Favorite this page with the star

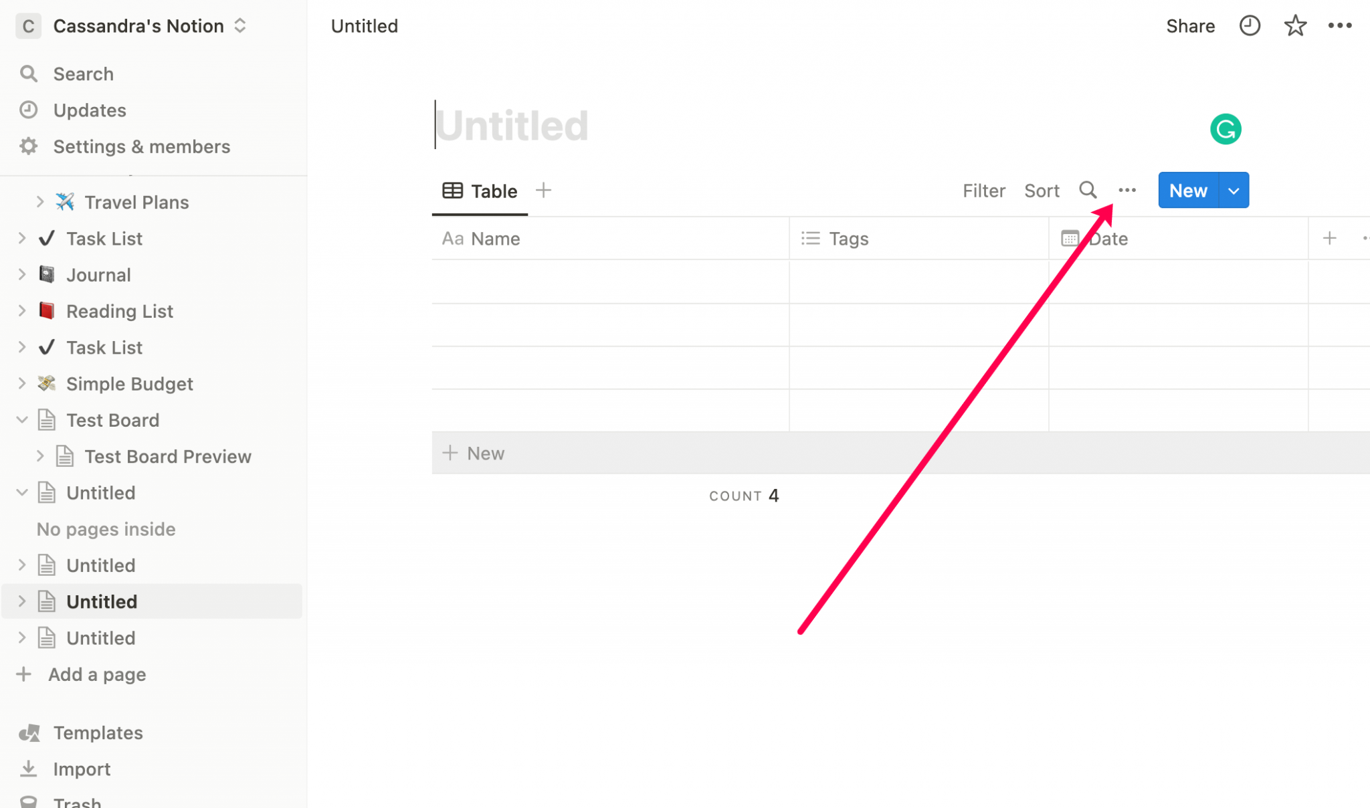(1295, 26)
